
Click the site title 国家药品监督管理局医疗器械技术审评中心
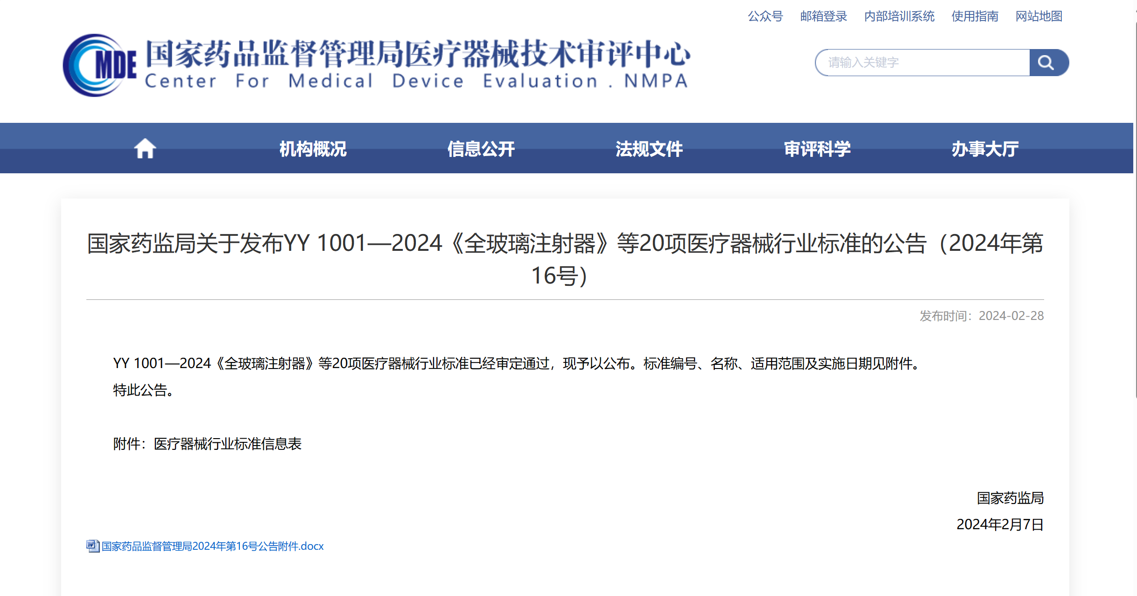tap(418, 54)
